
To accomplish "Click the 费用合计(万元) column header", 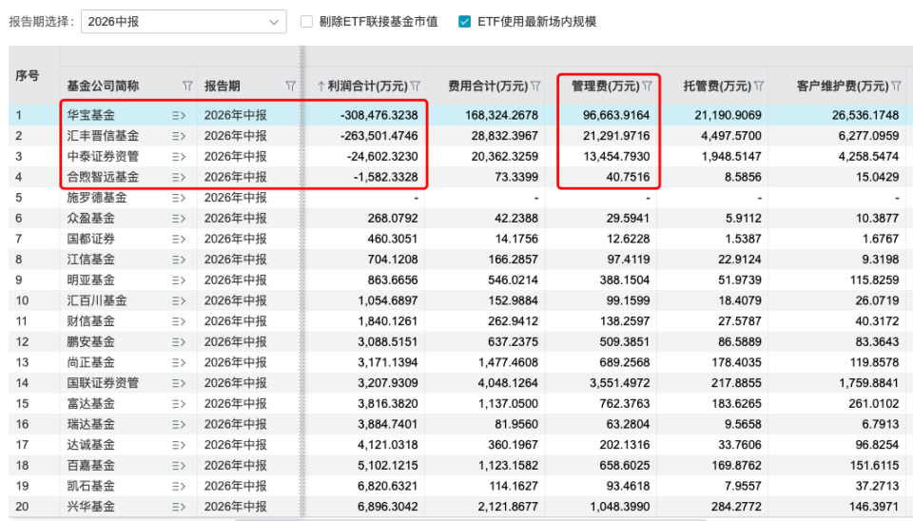I will click(x=488, y=87).
